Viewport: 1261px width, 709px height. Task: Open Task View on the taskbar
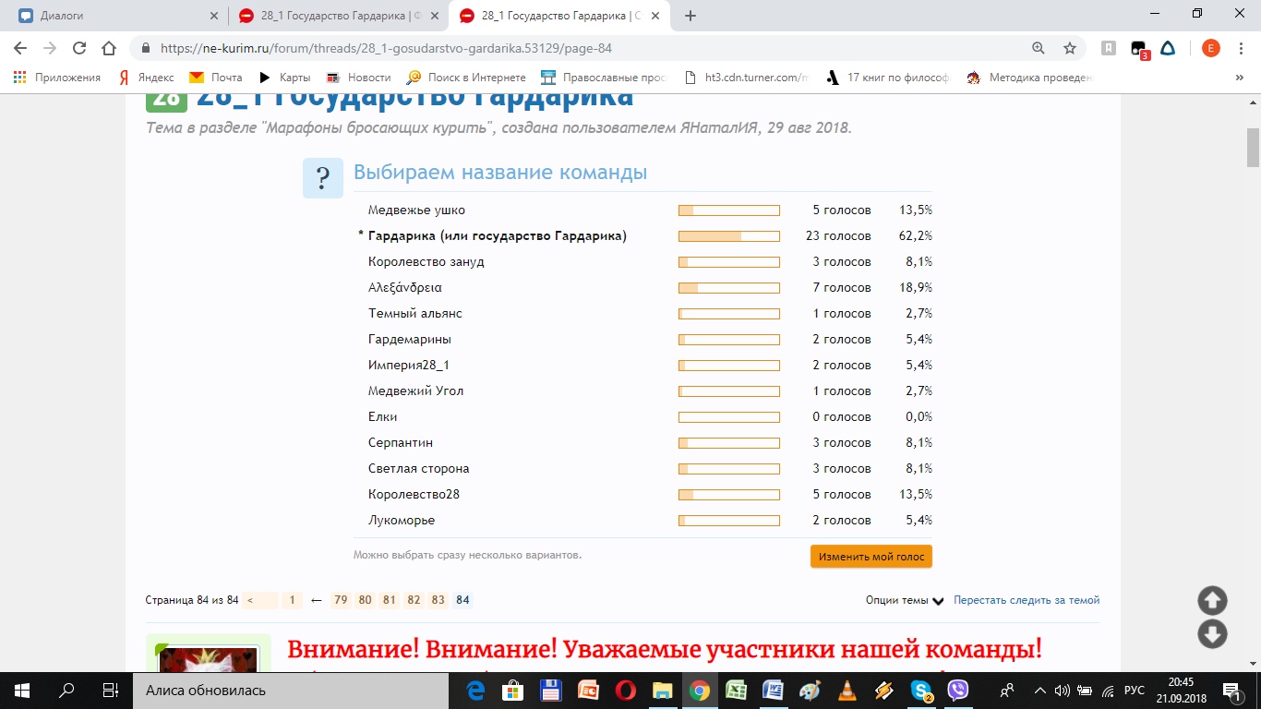click(111, 691)
